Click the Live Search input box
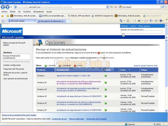168x126 pixels. point(140,7)
